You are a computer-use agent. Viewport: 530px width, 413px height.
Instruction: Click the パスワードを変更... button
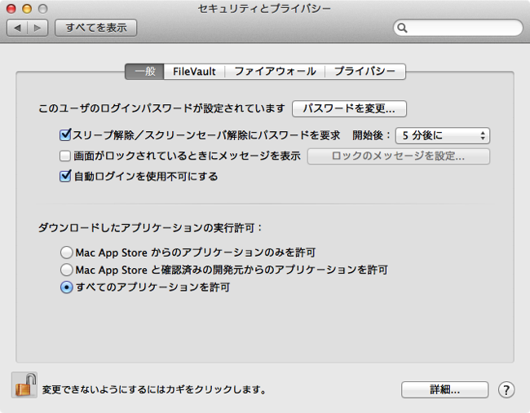click(x=349, y=108)
